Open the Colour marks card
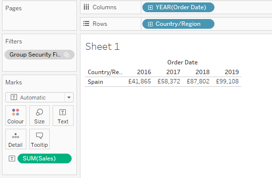This screenshot has width=272, height=178. click(16, 116)
